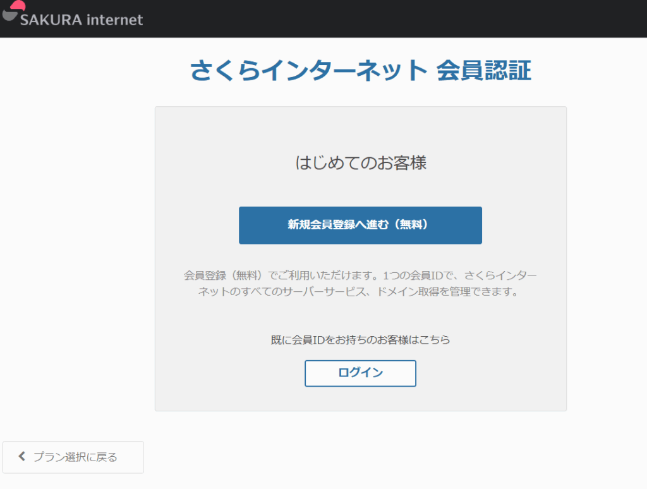Click the word internet in header logo
Viewport: 647px width, 489px height.
click(115, 20)
